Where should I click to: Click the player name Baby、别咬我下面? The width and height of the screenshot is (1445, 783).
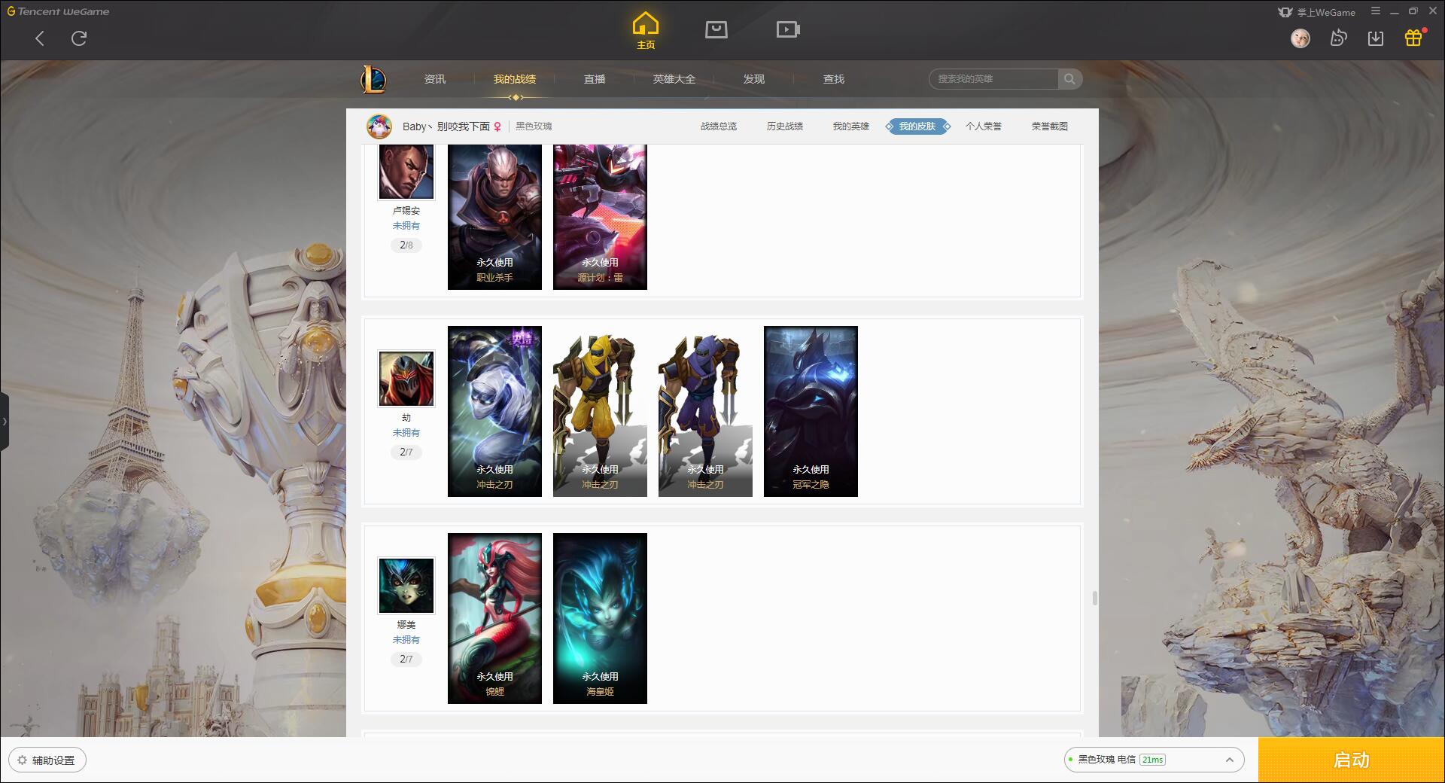tap(446, 126)
